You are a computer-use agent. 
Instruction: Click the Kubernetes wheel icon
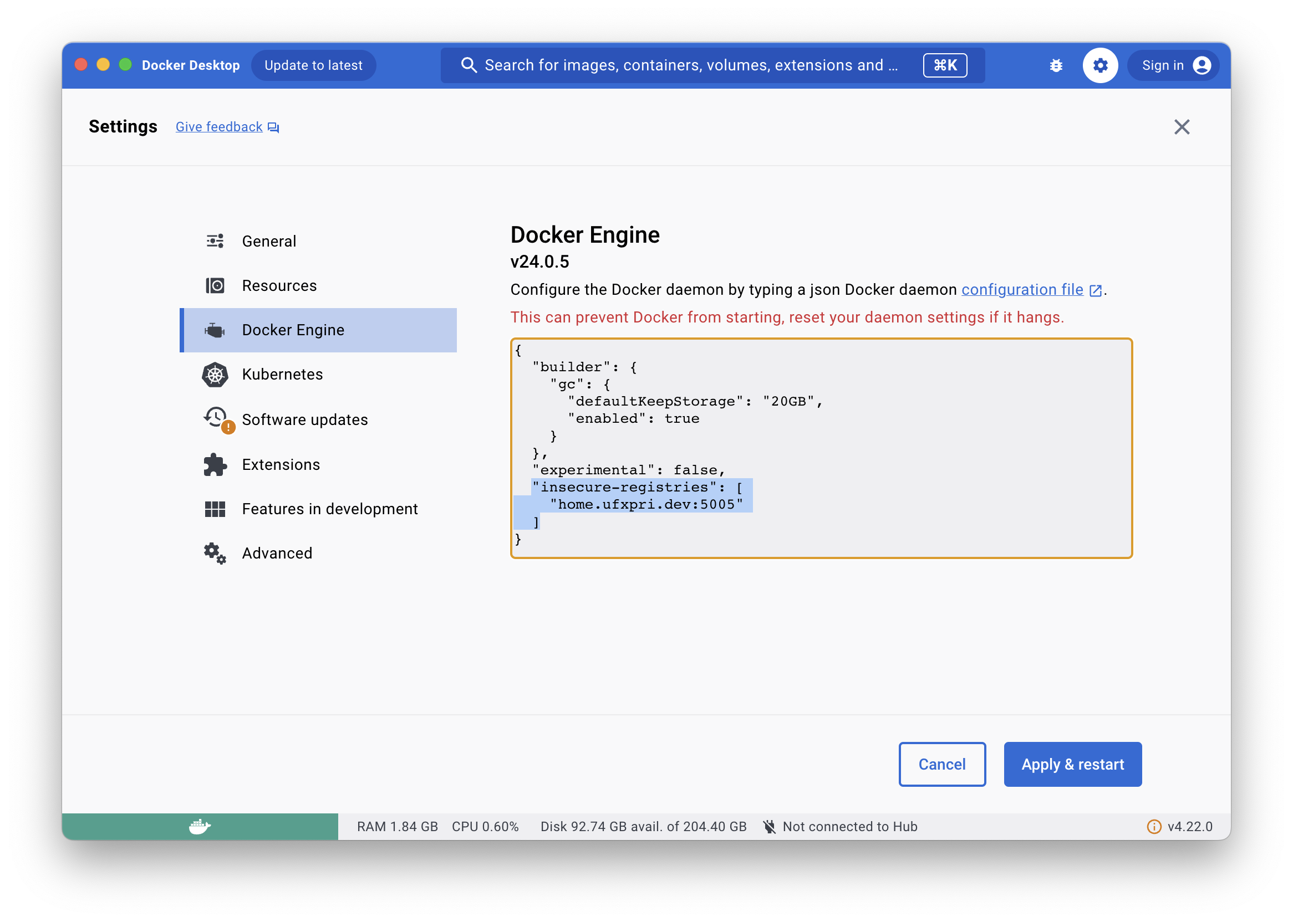215,375
